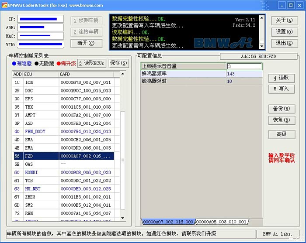Open 设置(O) settings button
This screenshot has width=306, height=243.
coord(284,32)
